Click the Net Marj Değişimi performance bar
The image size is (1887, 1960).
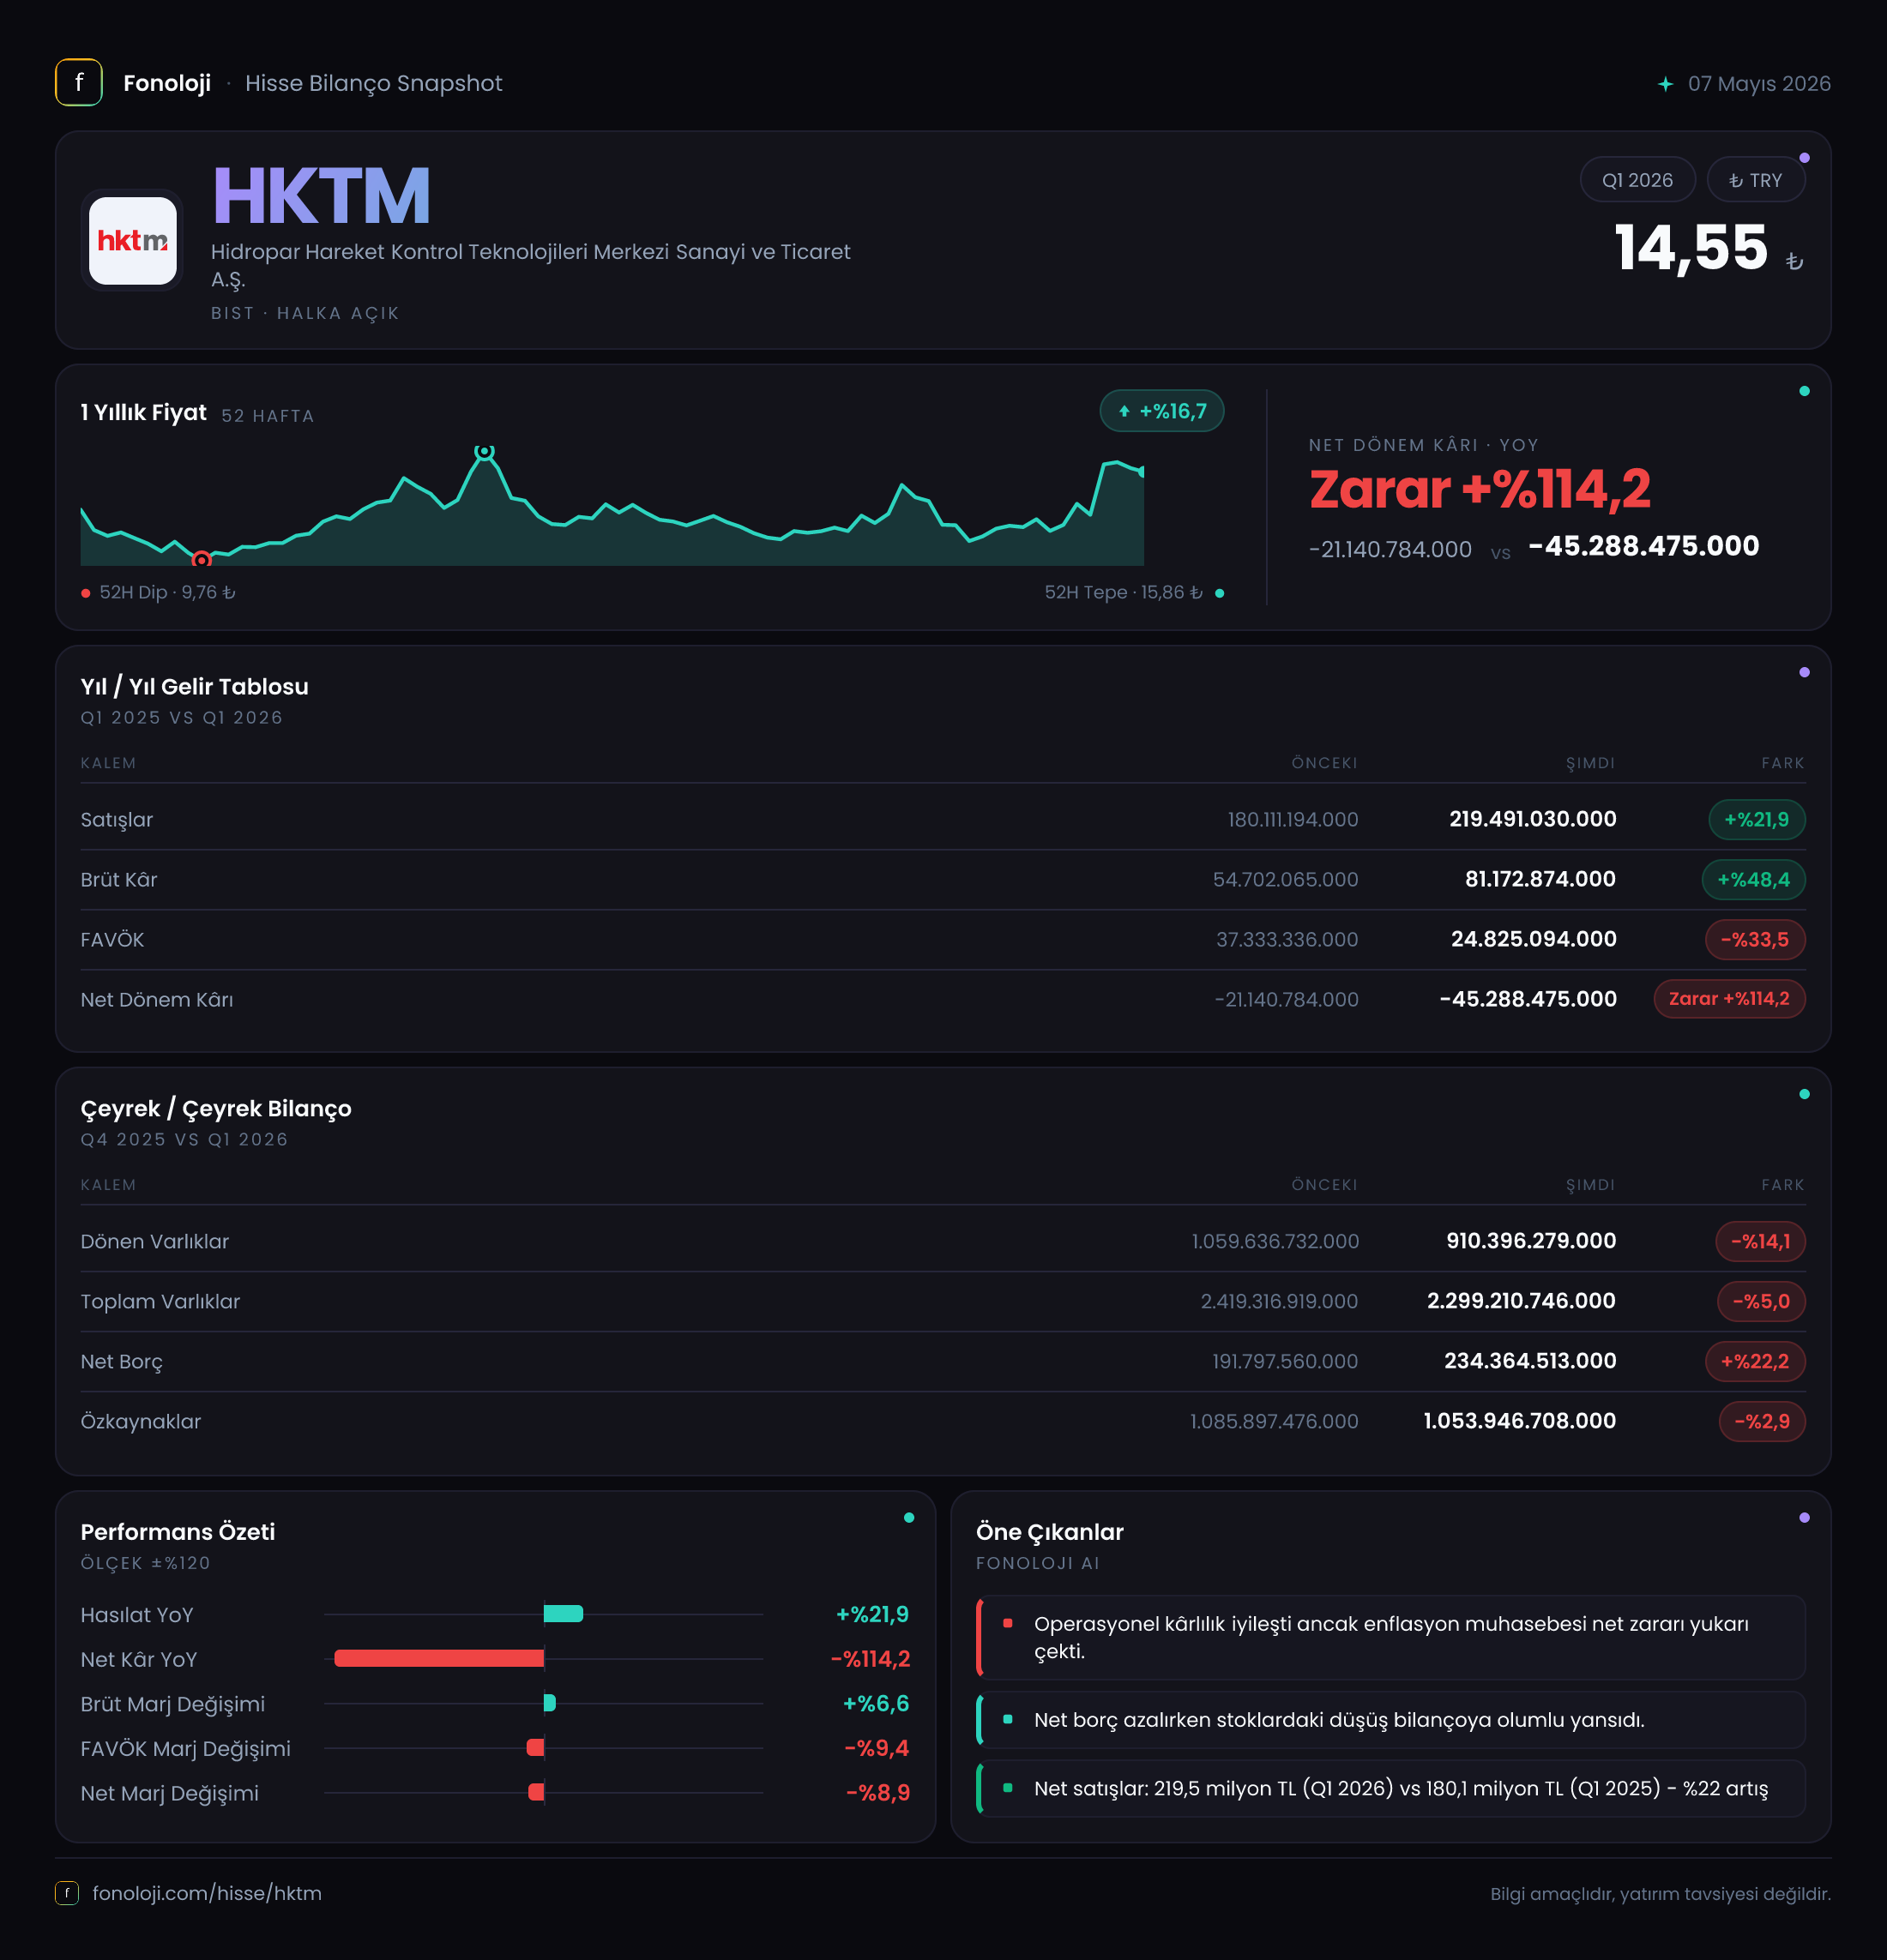click(x=536, y=1792)
